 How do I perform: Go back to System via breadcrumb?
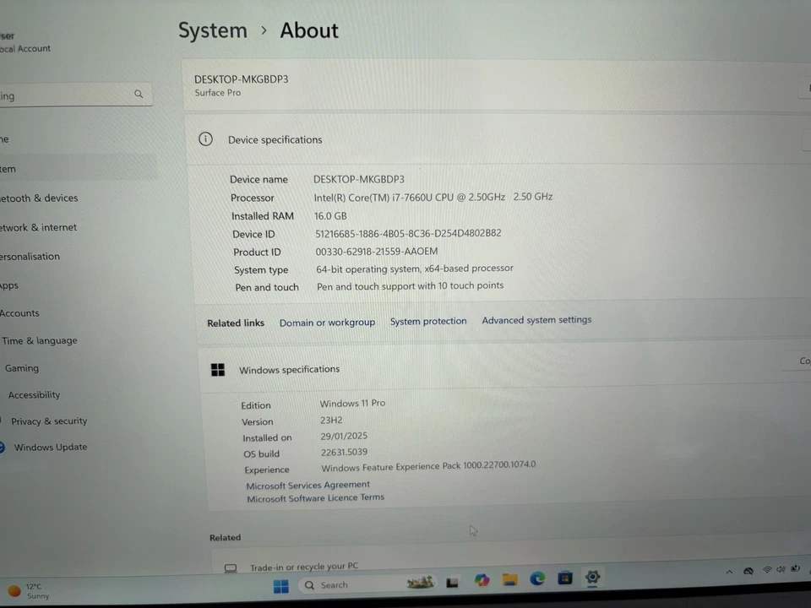coord(212,30)
